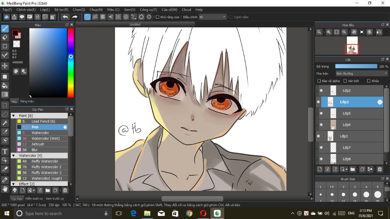Click the canvas horizontal scrollbar

pos(192,198)
